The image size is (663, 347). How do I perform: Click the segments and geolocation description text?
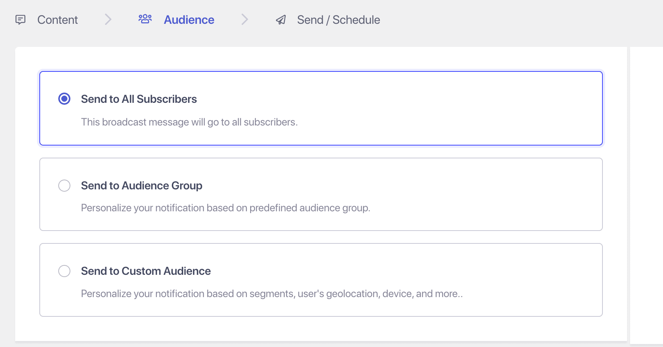(x=272, y=294)
